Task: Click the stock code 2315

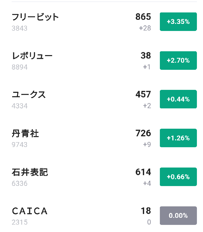Action: point(20,222)
